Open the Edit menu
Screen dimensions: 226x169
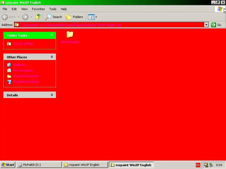(14, 9)
